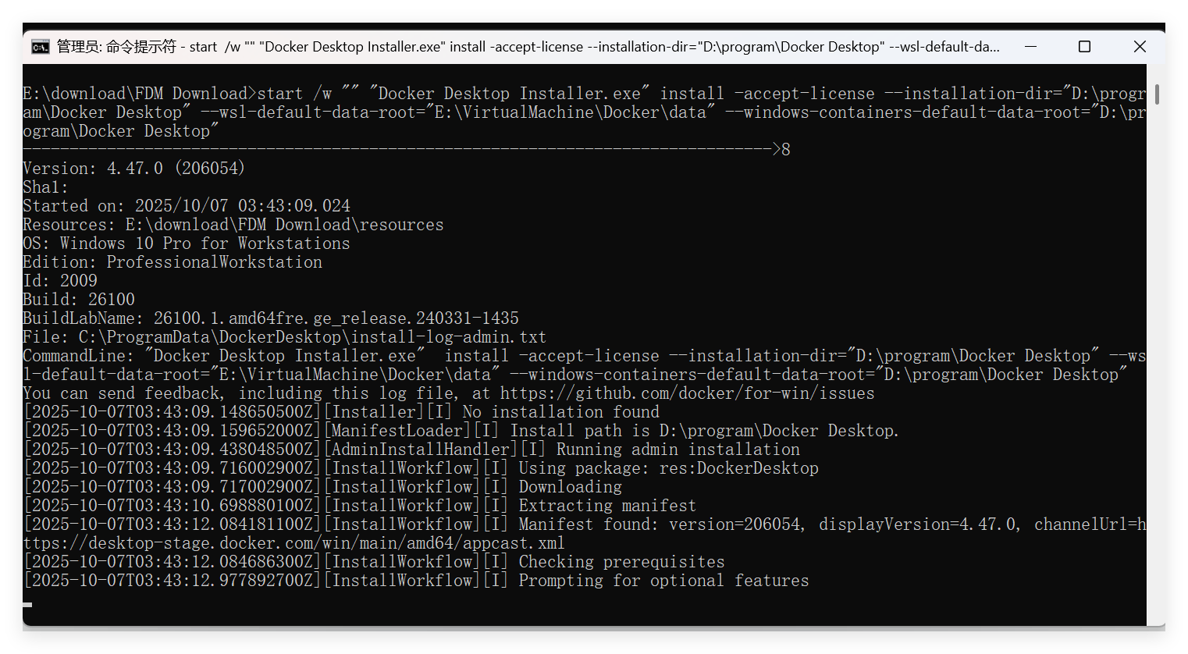Viewport: 1188px width, 654px height.
Task: Click the "[ManifestLoader]" log tag
Action: 397,431
